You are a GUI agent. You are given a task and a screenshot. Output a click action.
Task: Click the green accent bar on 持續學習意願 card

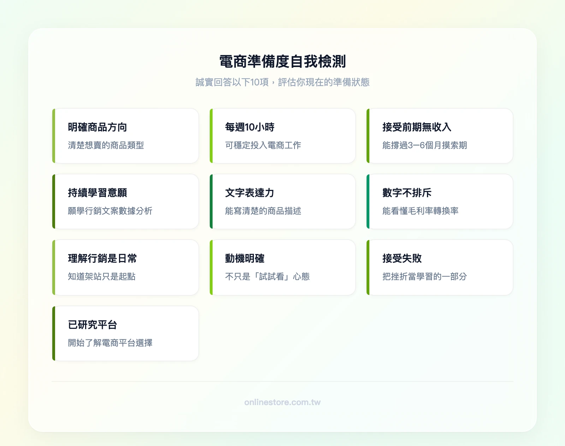pyautogui.click(x=54, y=201)
